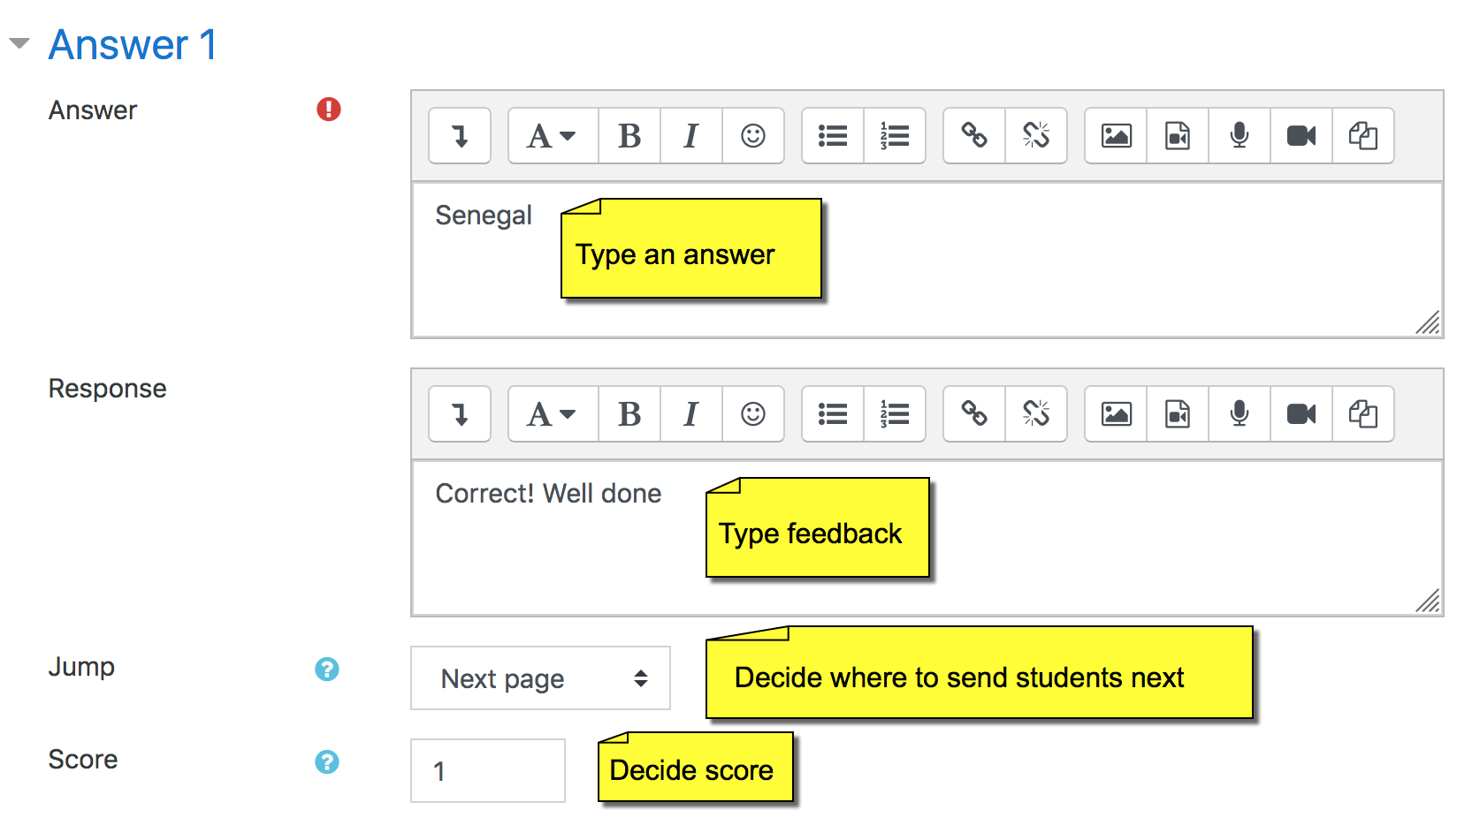Open help for the Jump setting
Viewport: 1457px width, 825px height.
coord(327,670)
